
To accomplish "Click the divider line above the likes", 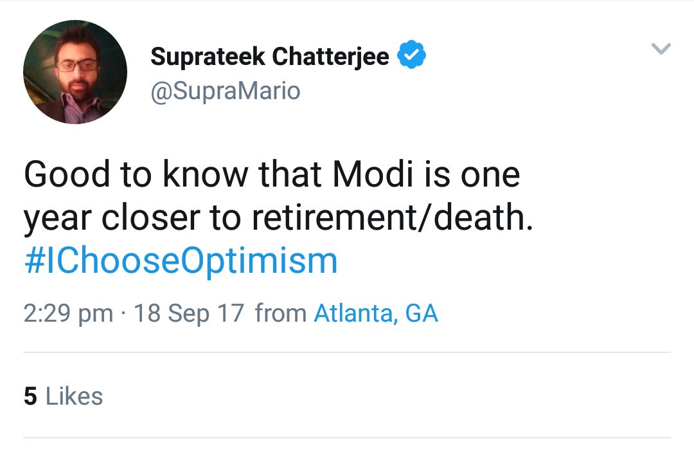I will 347,353.
